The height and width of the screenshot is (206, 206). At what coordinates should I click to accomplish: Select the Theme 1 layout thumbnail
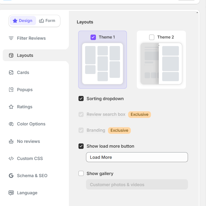point(103,64)
